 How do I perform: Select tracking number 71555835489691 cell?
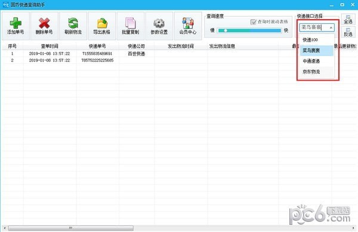(97, 54)
